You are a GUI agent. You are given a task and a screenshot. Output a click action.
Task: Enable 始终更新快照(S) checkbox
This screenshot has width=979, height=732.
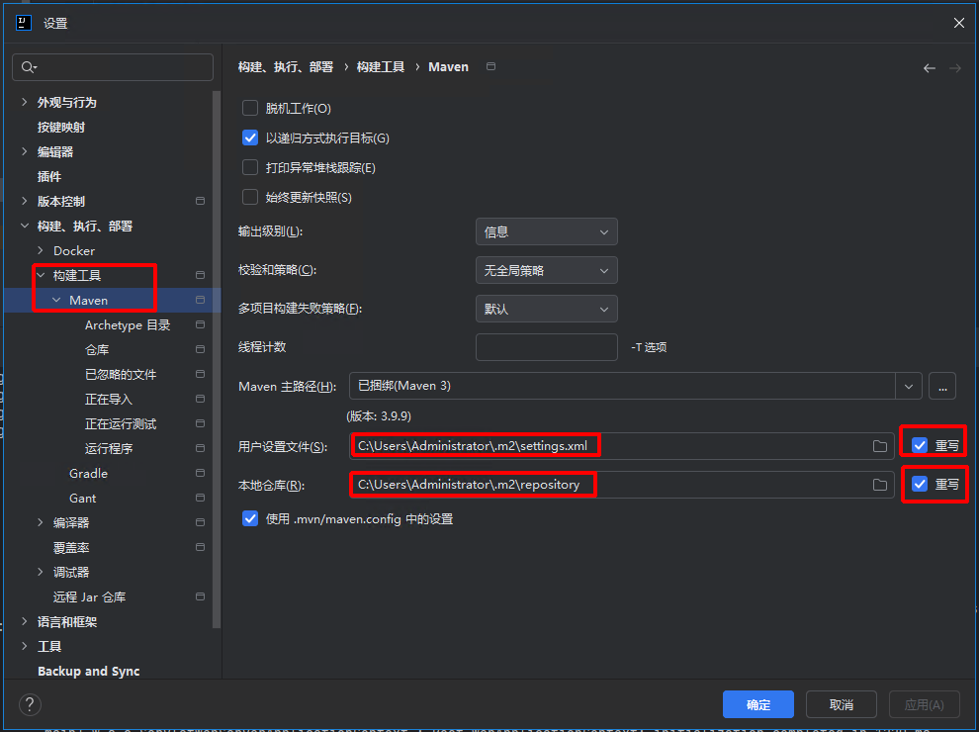click(250, 198)
